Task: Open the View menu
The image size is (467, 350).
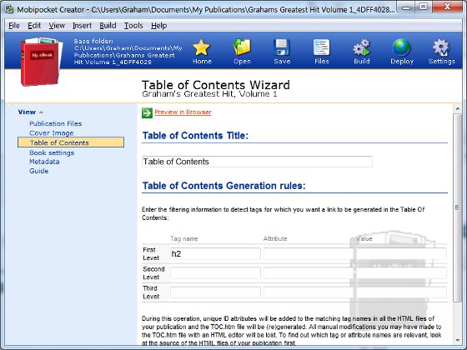Action: point(57,26)
